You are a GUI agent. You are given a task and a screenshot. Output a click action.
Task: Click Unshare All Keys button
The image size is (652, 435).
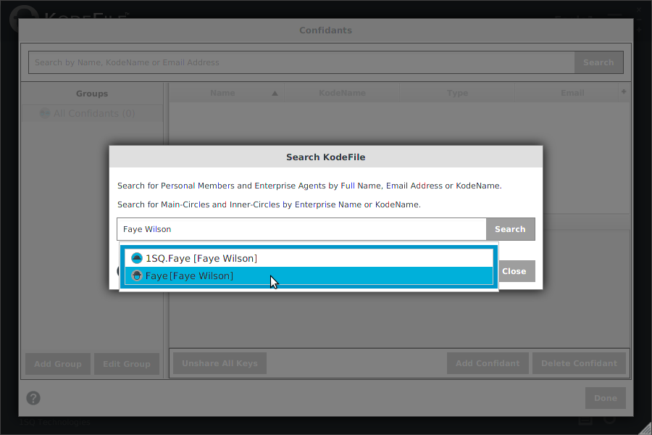coord(220,363)
